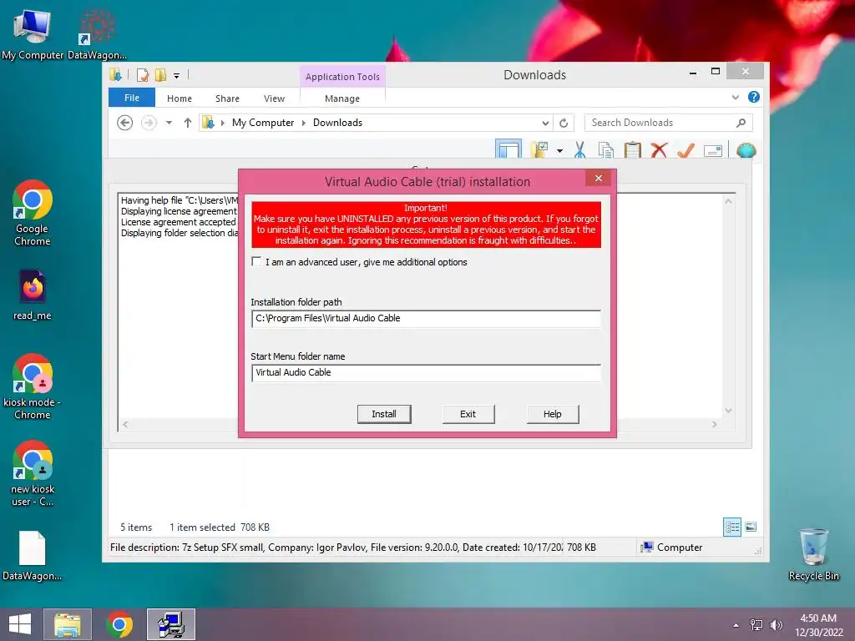Viewport: 855px width, 641px height.
Task: Click the Downloads window title folder icon
Action: tap(115, 74)
